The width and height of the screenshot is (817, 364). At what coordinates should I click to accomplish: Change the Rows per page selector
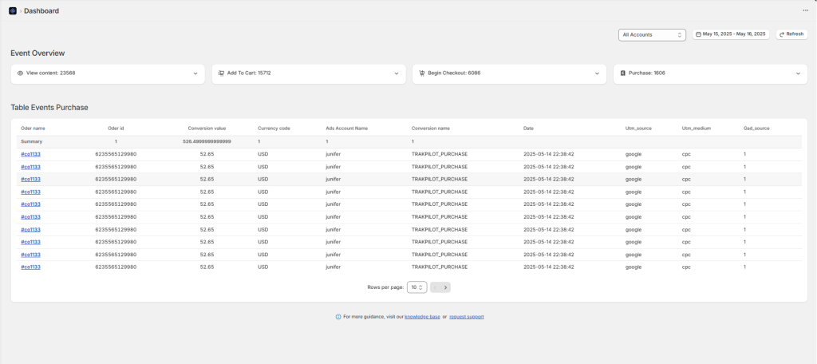click(x=416, y=287)
